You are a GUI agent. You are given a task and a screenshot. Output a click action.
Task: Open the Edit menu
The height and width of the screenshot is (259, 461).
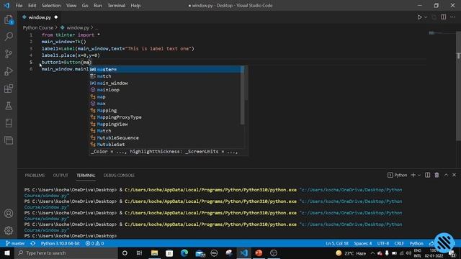pos(32,6)
